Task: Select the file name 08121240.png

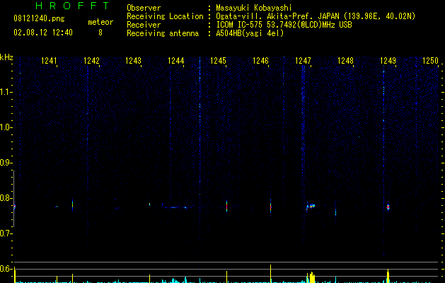Action: tap(39, 19)
